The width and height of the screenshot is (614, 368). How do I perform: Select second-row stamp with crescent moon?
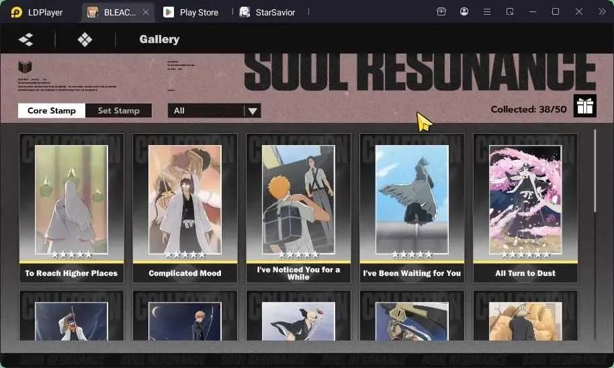pos(185,316)
